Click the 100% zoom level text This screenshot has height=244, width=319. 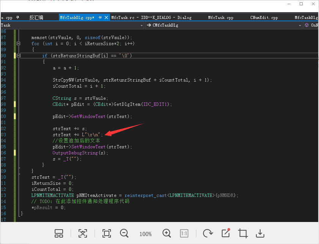tap(145, 234)
